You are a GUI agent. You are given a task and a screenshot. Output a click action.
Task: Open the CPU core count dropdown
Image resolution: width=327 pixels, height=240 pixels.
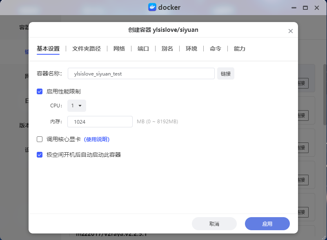coord(76,106)
